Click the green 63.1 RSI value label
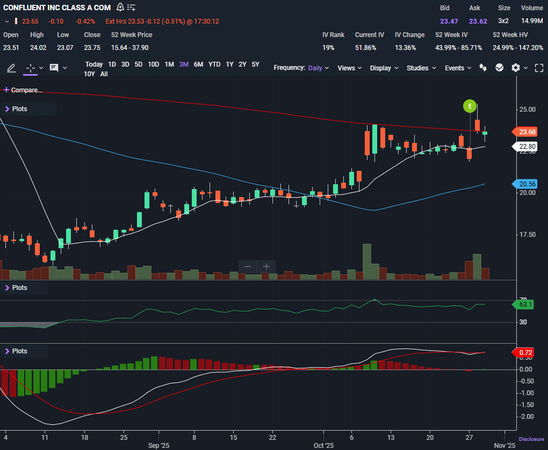This screenshot has height=450, width=548. click(523, 304)
